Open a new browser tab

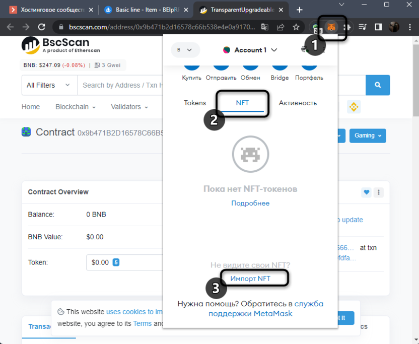[299, 10]
